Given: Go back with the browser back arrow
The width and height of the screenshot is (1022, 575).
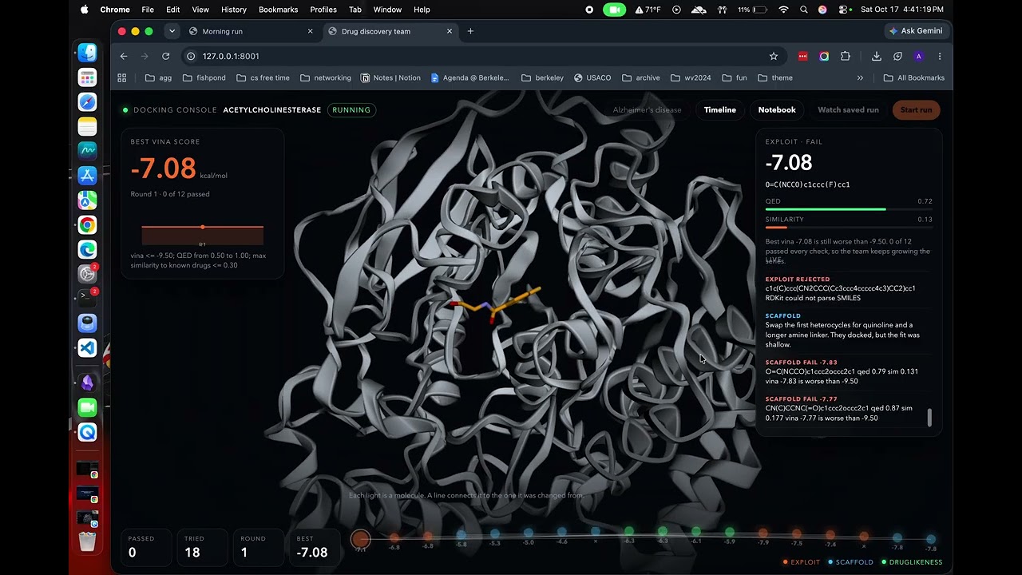Looking at the screenshot, I should (x=124, y=56).
